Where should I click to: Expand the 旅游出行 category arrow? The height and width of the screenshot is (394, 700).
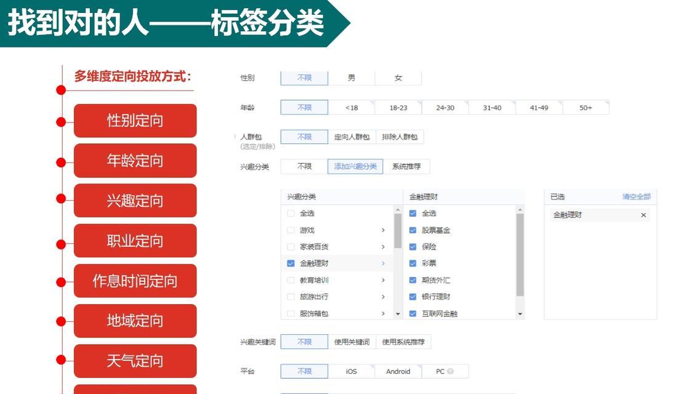click(383, 297)
